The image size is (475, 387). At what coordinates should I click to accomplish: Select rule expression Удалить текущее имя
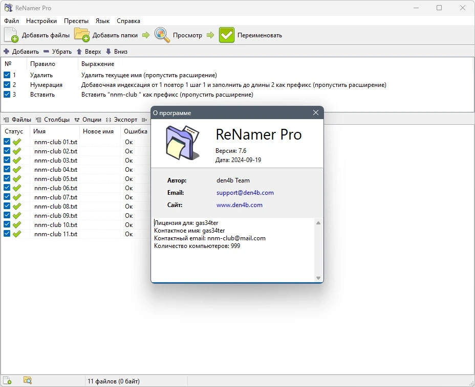[149, 75]
